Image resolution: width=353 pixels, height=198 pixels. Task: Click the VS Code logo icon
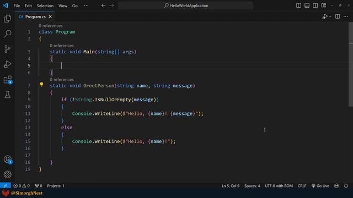click(6, 5)
